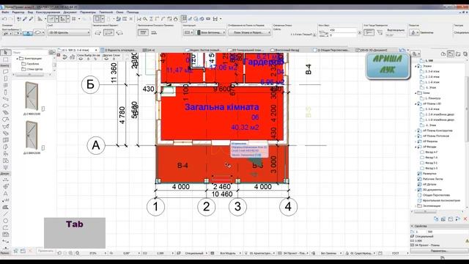
Task: Select the third geometry method button
Action: (x=119, y=32)
